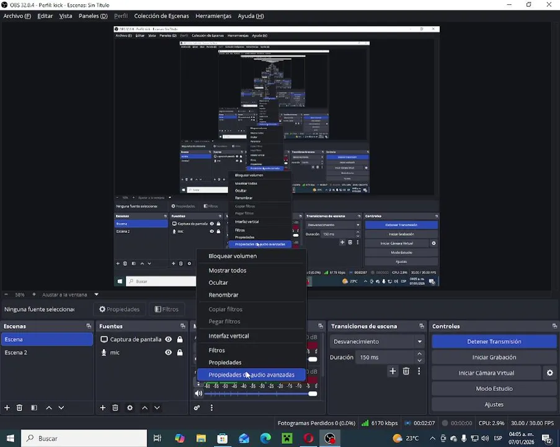Choose Bloquear volumen in context menu

click(x=251, y=256)
